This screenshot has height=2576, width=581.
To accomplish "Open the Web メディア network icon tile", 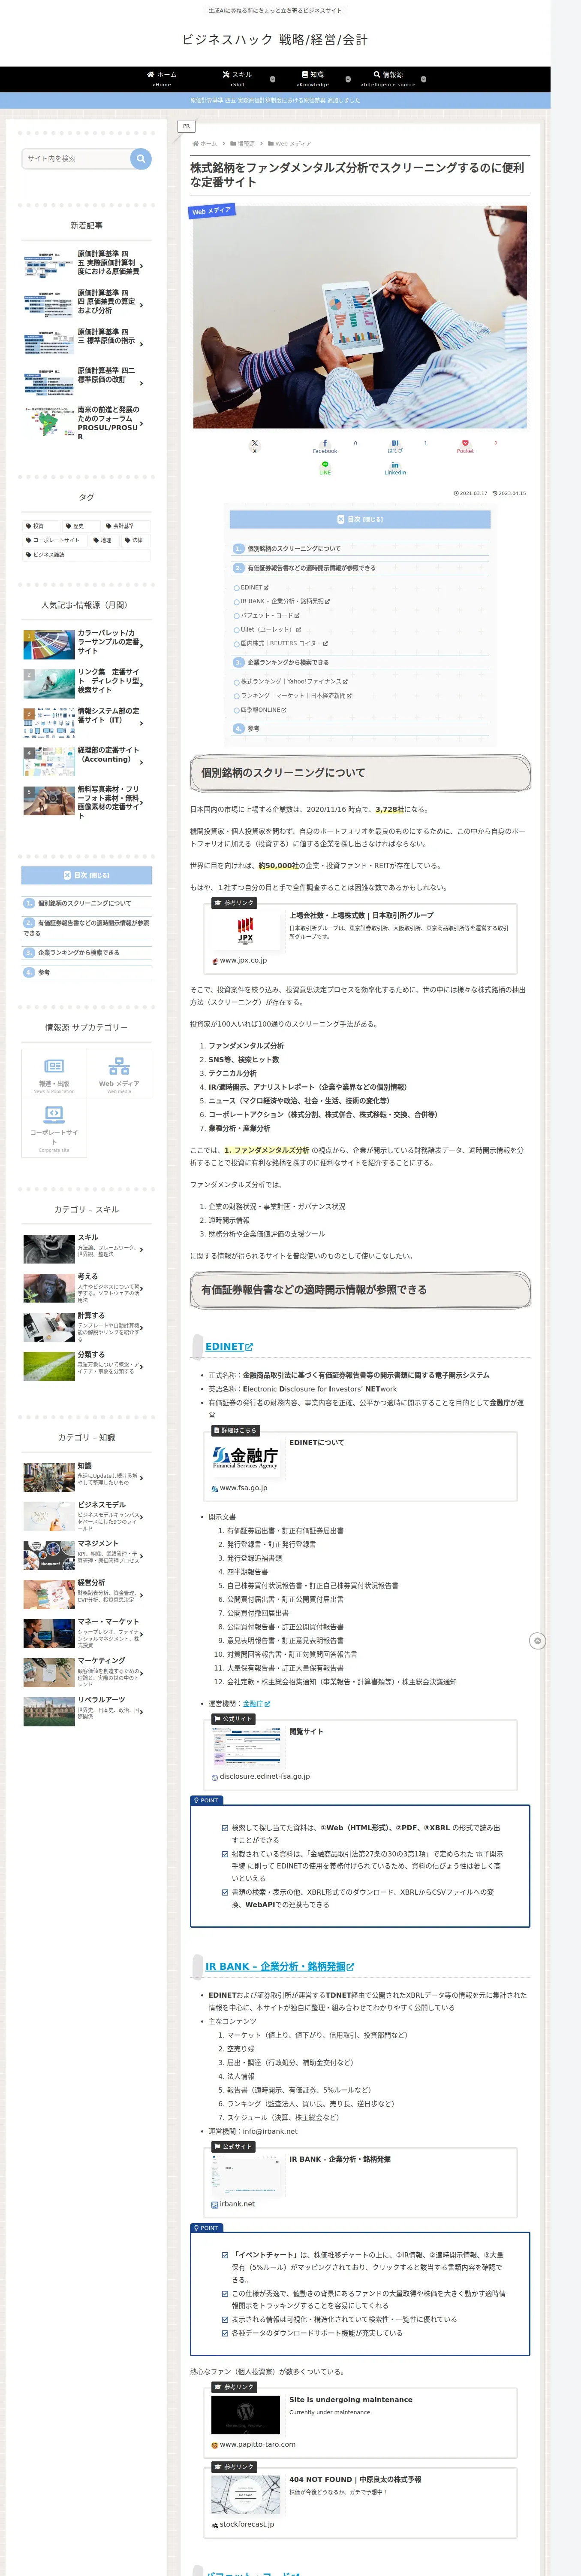I will tap(119, 1074).
